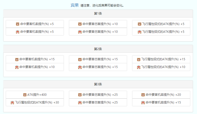Click Spearow icon beside 命中要害伤害提升 +25 in 第3条
Viewport: 197px width, 114px height.
(x=80, y=95)
